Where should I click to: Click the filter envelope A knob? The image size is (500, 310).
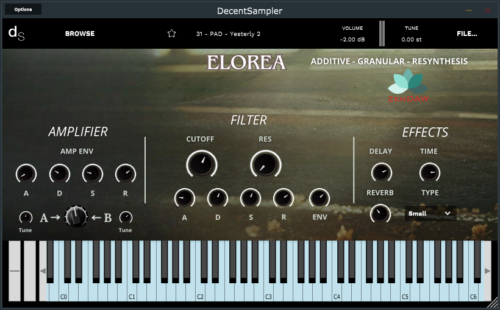point(185,198)
